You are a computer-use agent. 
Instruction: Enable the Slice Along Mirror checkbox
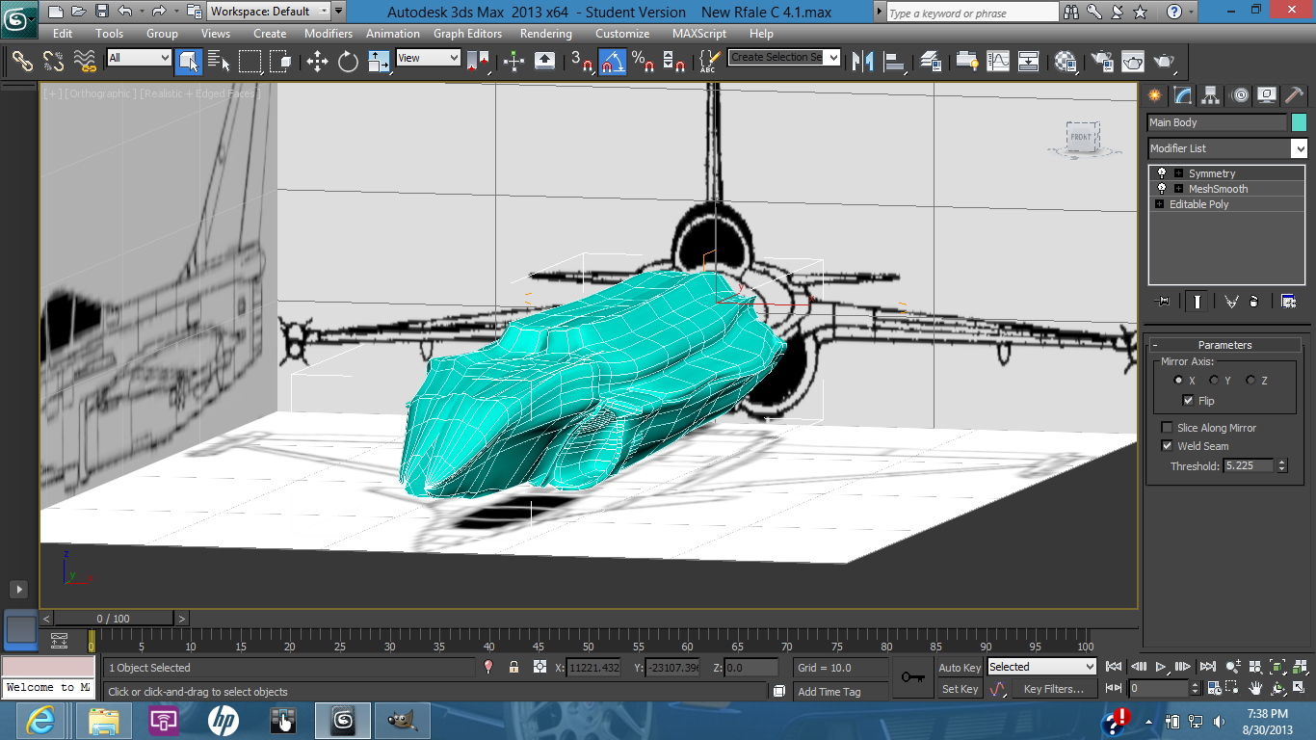click(1168, 428)
